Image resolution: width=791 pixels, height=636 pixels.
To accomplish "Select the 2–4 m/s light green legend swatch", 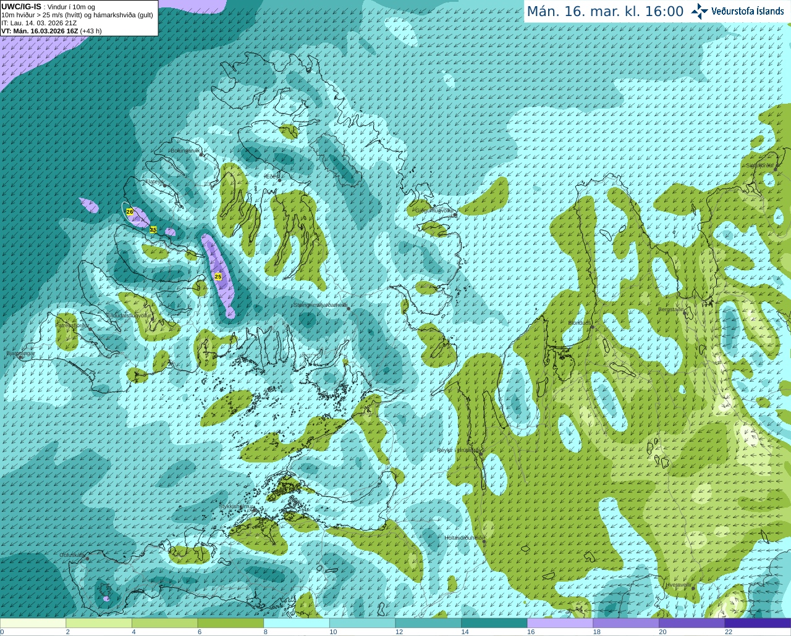I will [x=99, y=623].
